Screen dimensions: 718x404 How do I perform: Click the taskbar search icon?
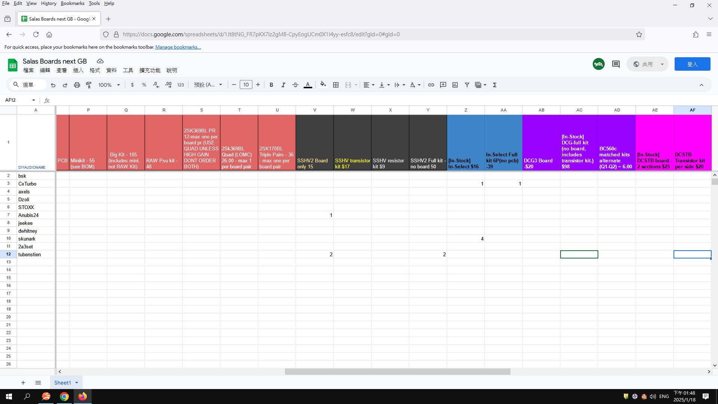point(27,397)
